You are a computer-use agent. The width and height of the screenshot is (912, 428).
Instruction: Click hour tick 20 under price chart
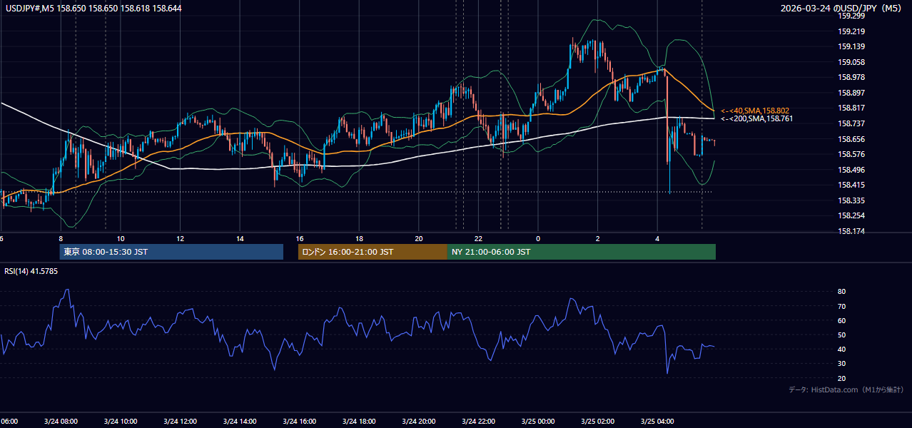[419, 238]
